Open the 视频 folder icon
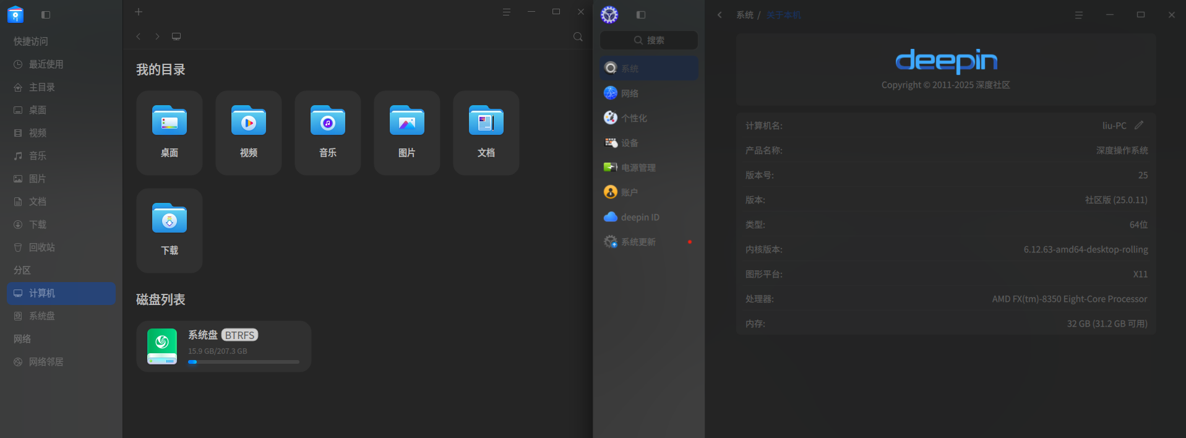The width and height of the screenshot is (1186, 438). [x=249, y=120]
